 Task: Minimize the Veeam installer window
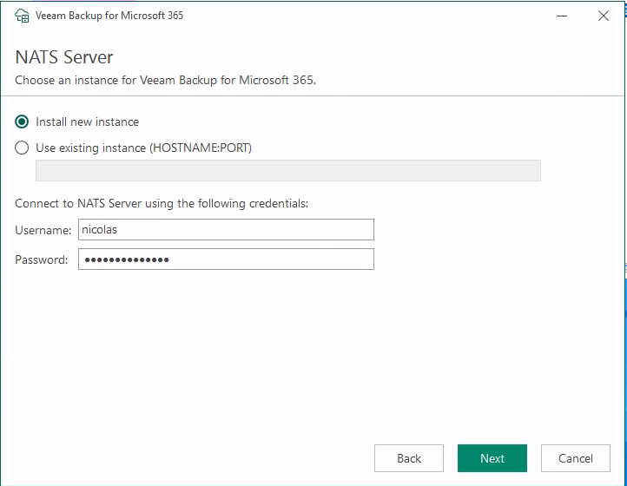[557, 16]
